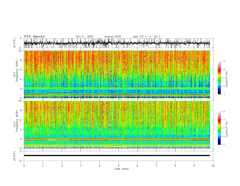Click time axis tick label "10"
This screenshot has height=186, width=240.
tap(213, 166)
